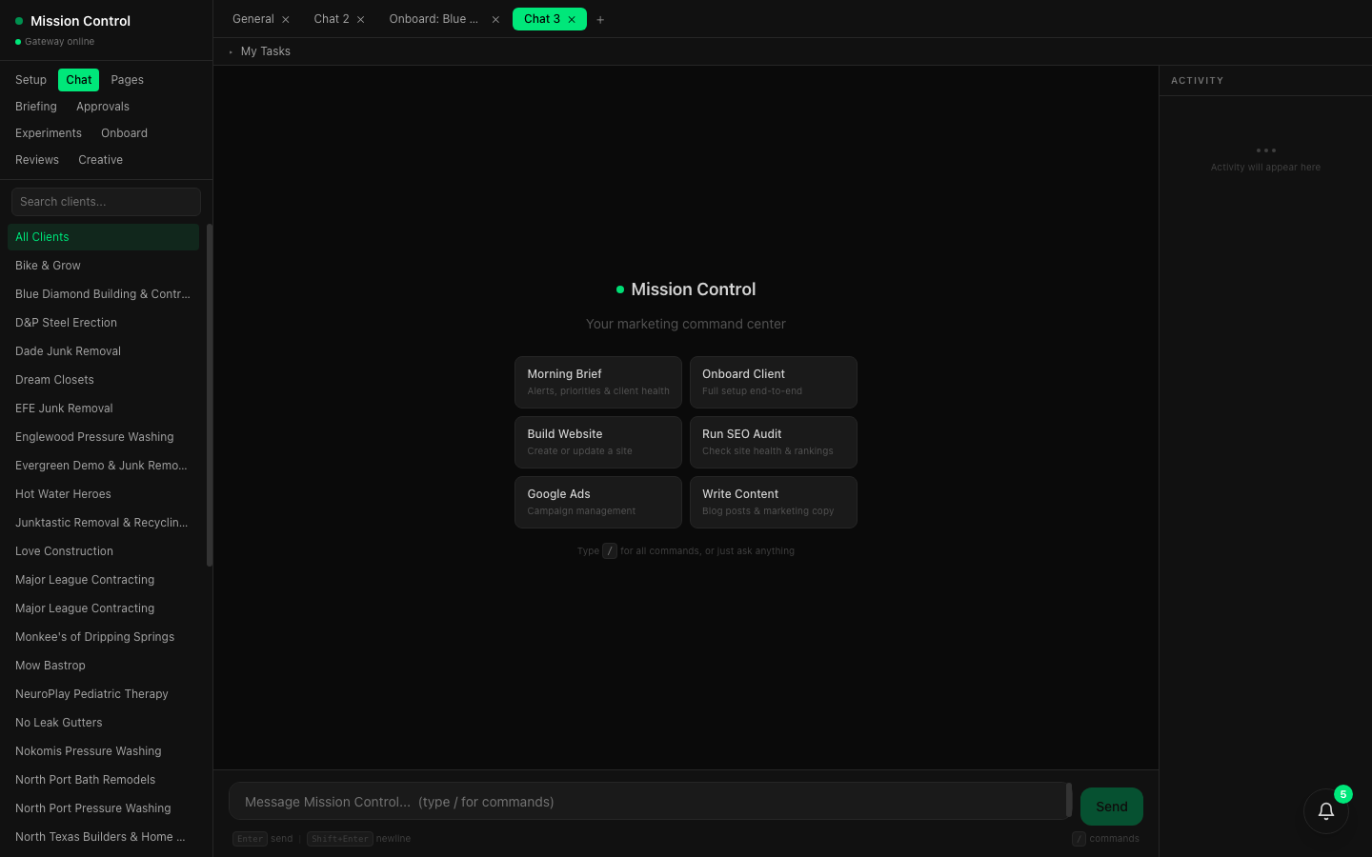Viewport: 1372px width, 857px height.
Task: Launch the Run SEO Audit card
Action: click(x=773, y=442)
